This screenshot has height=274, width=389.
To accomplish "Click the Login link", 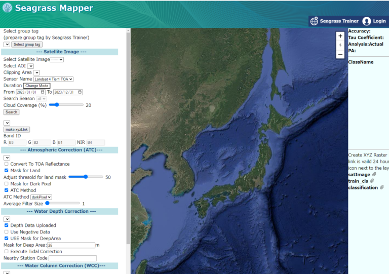I will click(379, 21).
